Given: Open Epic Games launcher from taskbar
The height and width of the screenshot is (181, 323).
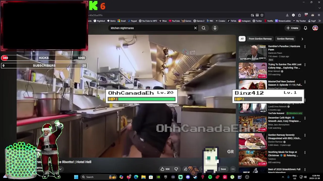Looking at the screenshot, I should pyautogui.click(x=166, y=177).
